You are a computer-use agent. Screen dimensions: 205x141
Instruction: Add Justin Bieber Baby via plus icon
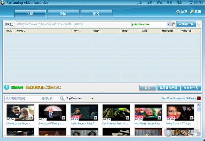coord(95,118)
